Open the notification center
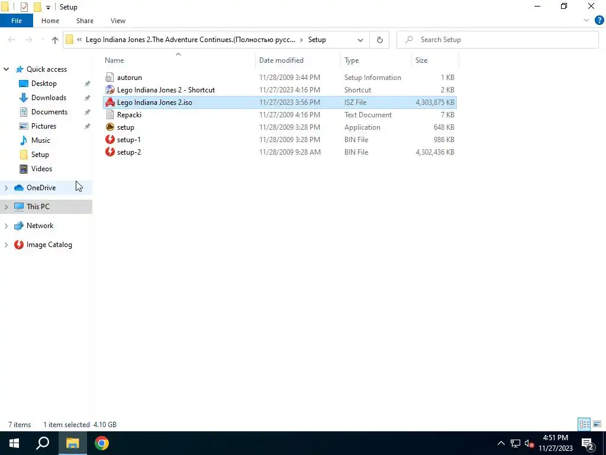606x455 pixels. pyautogui.click(x=588, y=443)
